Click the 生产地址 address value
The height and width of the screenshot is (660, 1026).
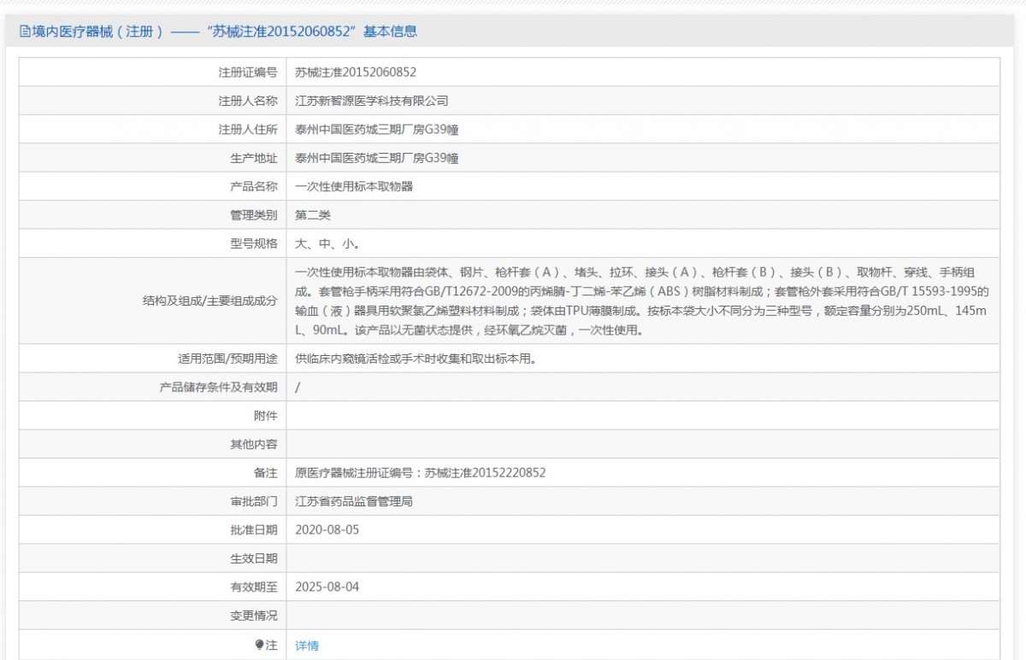pos(377,158)
